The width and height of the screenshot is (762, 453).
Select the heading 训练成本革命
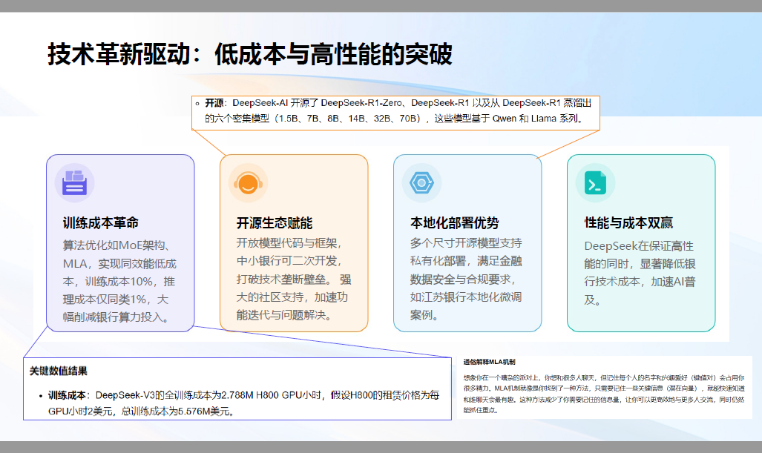(101, 223)
